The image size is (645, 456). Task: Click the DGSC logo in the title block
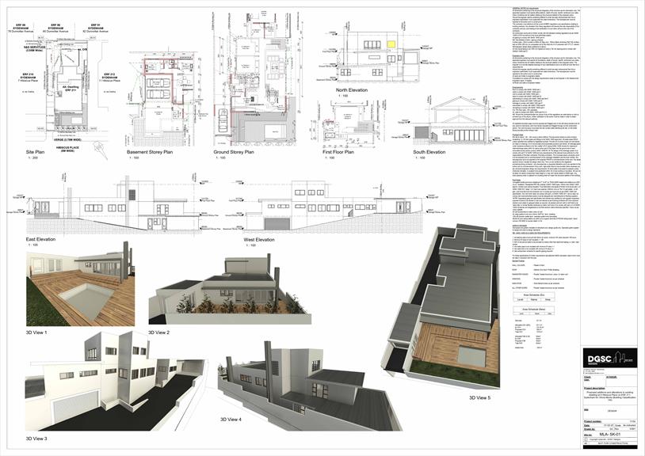[x=610, y=359]
